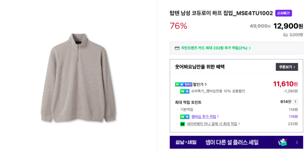Click the 슈퍼특가 purple badge
The image size is (304, 154).
(283, 13)
